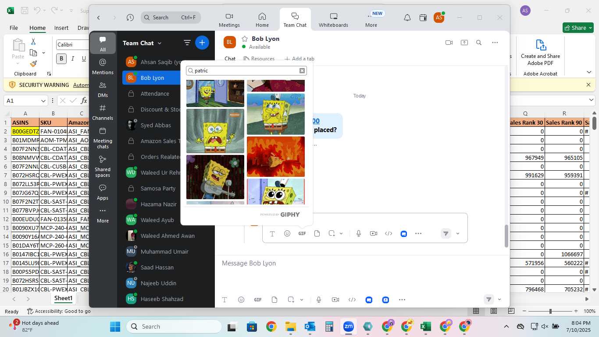Open Meeting chats in the sidebar
Image resolution: width=599 pixels, height=337 pixels.
click(x=103, y=137)
